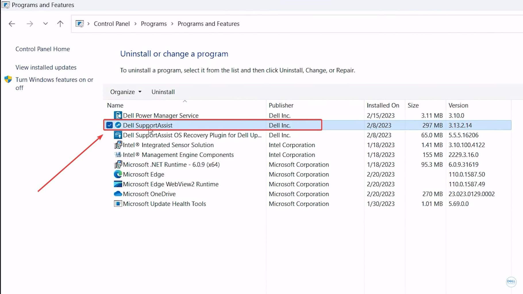The width and height of the screenshot is (523, 294).
Task: Click the 297 MB size cell
Action: tap(432, 125)
